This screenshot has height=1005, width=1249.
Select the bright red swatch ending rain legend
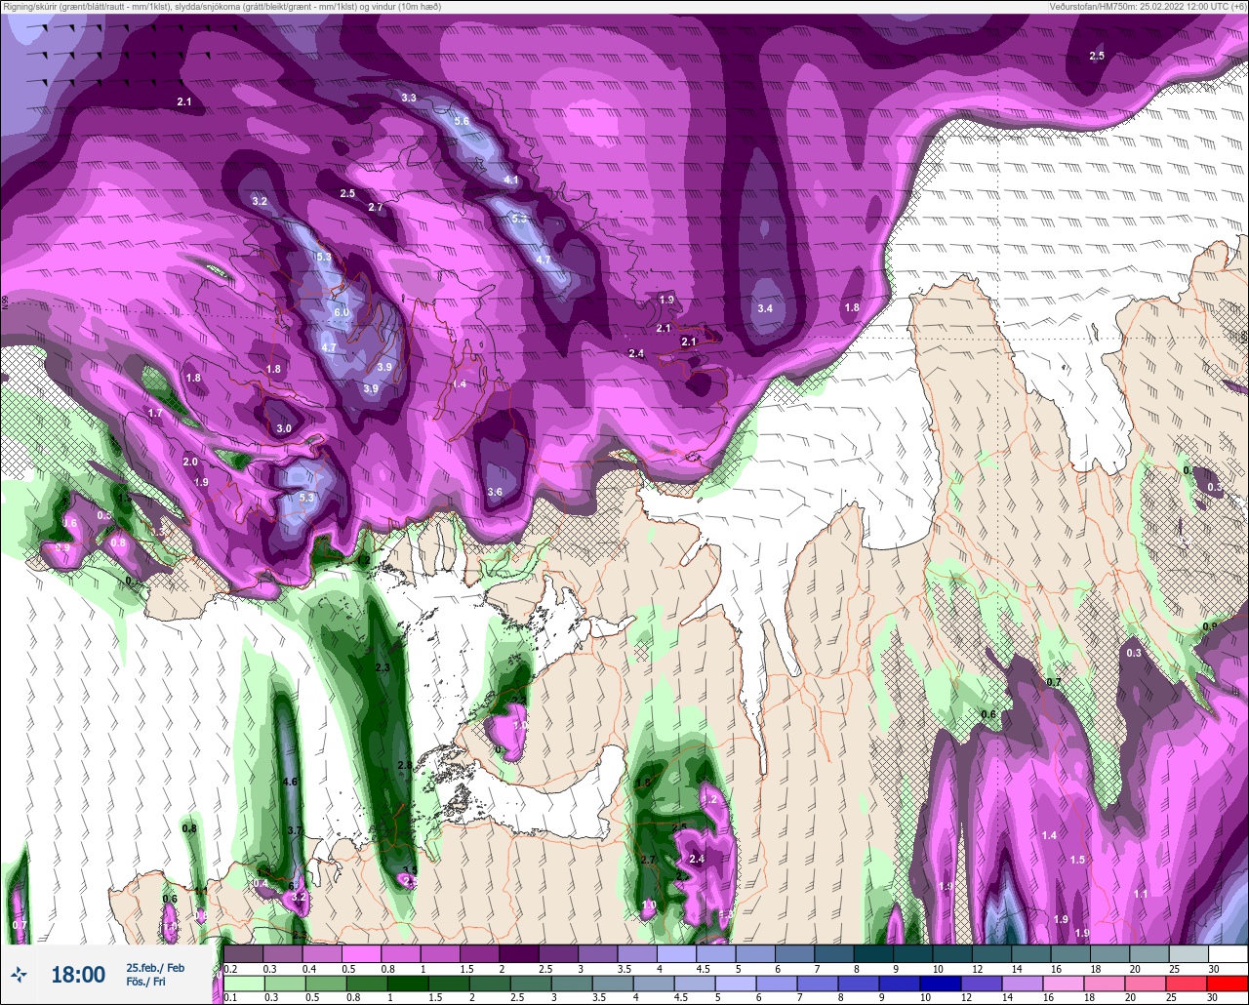[x=1228, y=983]
